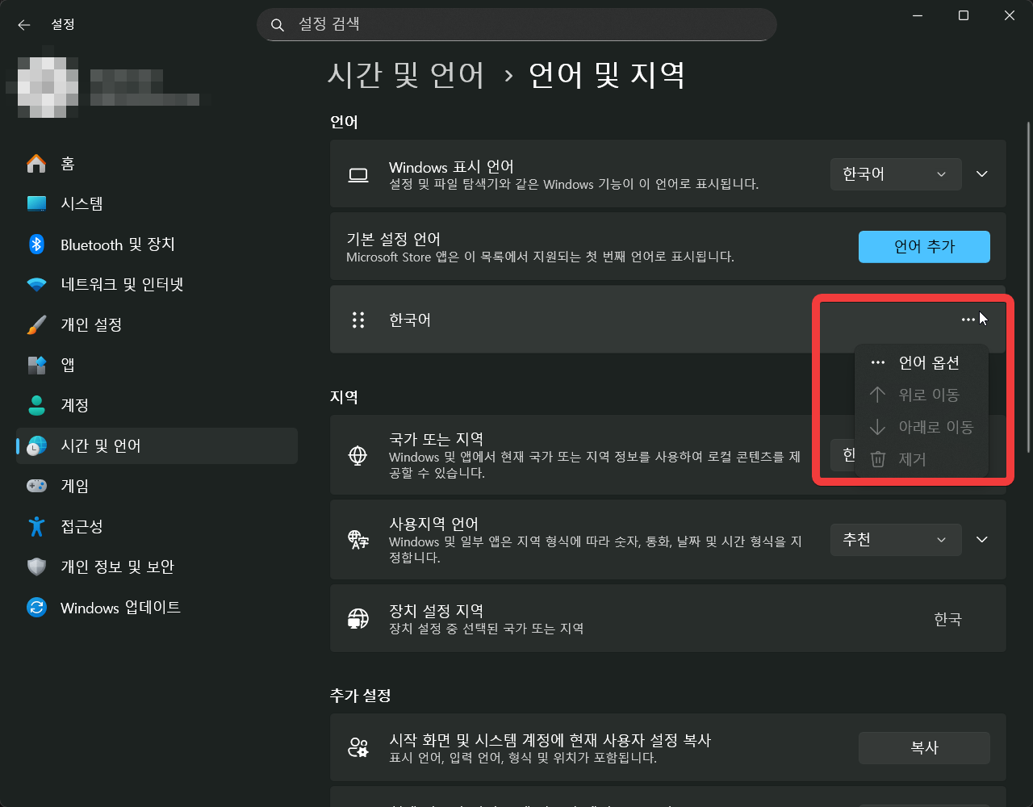Screen dimensions: 1033x807
Task: Expand the 사용지역 언어 row chevron
Action: pos(982,540)
